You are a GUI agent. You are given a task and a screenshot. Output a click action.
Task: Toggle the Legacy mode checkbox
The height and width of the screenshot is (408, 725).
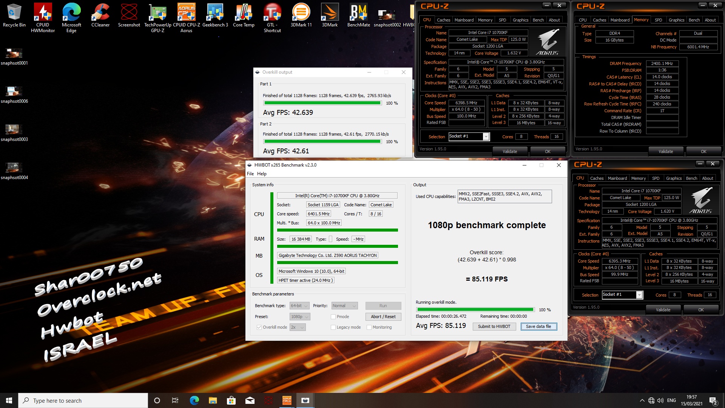pos(333,327)
